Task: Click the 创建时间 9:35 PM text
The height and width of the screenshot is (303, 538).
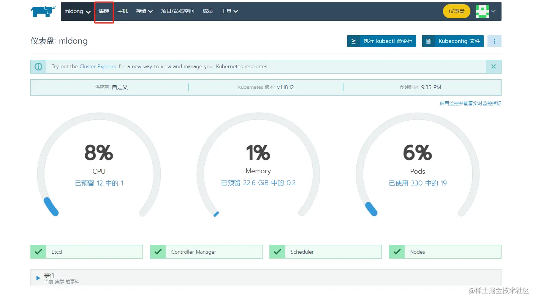Action: pyautogui.click(x=420, y=87)
